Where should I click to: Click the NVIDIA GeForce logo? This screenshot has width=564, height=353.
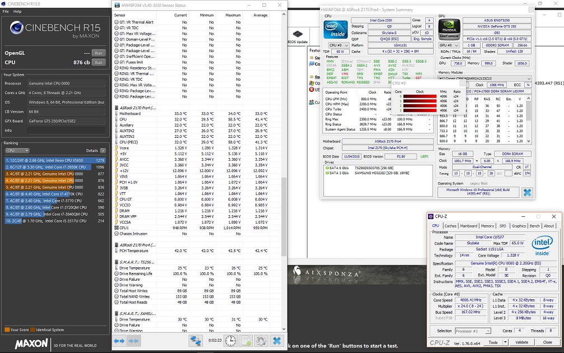[449, 30]
